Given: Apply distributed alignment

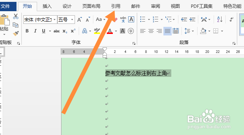Looking at the screenshot, I should (x=176, y=31).
